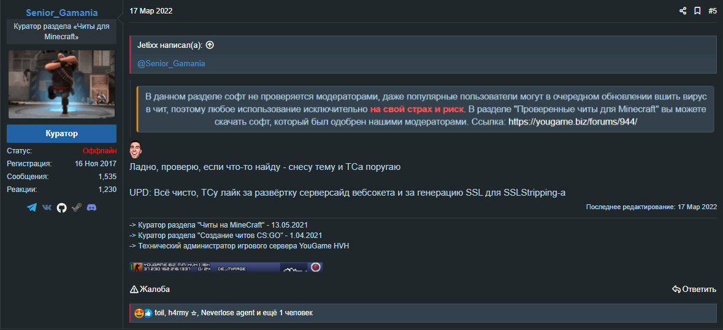Open post permalink #5

click(x=712, y=10)
